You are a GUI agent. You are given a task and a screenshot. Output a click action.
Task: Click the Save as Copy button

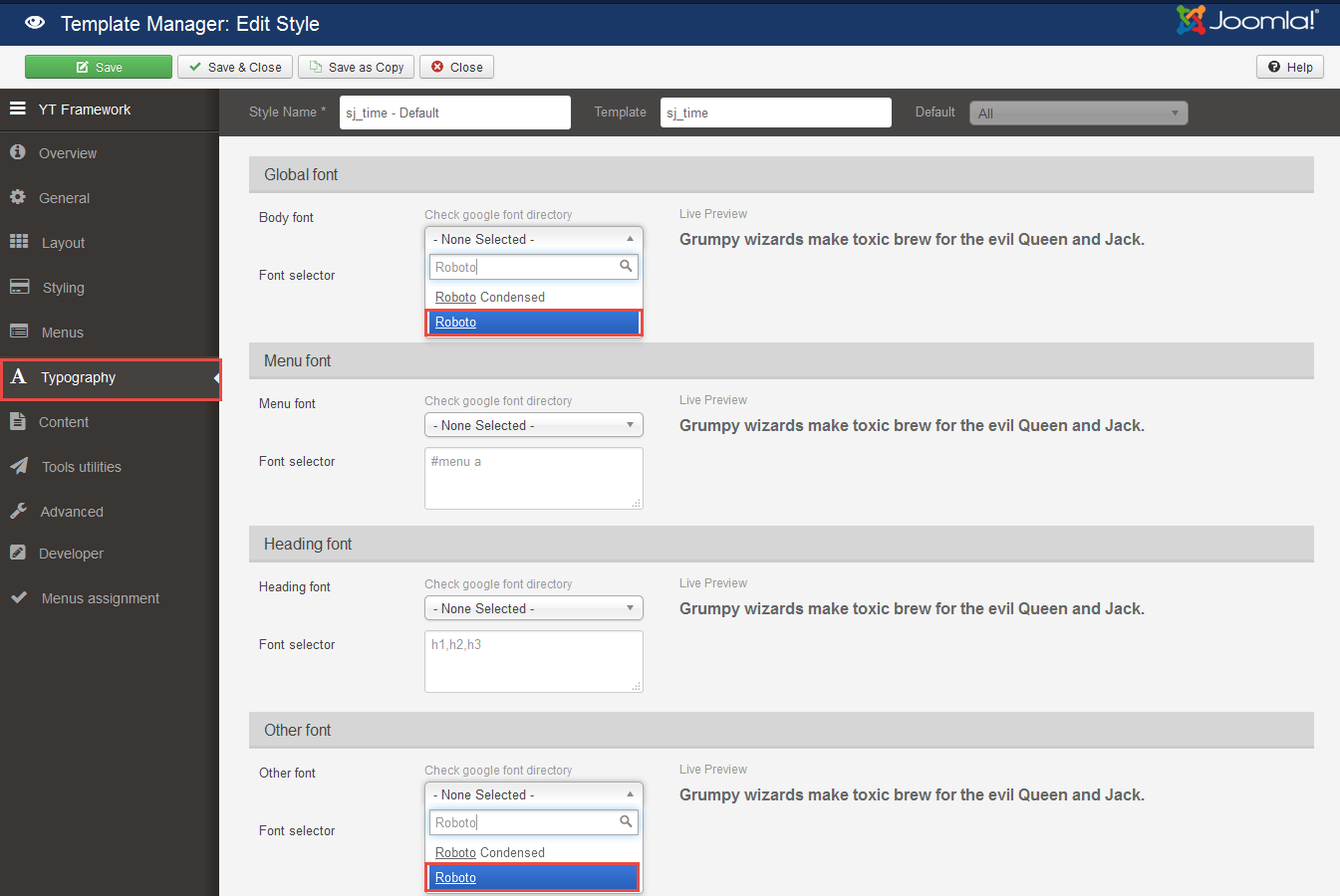coord(356,67)
